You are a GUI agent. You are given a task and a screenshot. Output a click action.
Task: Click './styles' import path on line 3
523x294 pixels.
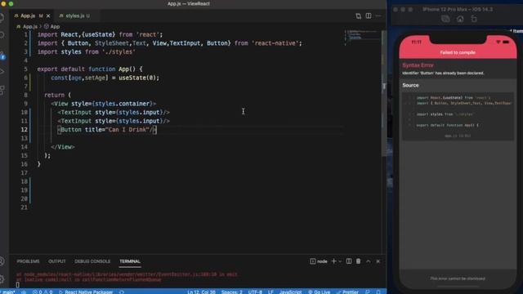coord(118,51)
